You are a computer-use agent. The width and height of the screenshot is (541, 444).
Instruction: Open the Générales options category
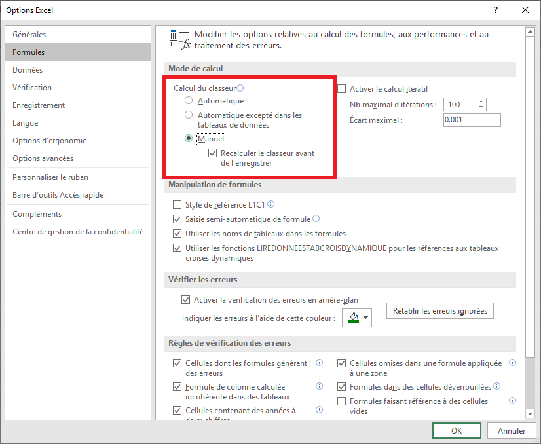click(78, 35)
